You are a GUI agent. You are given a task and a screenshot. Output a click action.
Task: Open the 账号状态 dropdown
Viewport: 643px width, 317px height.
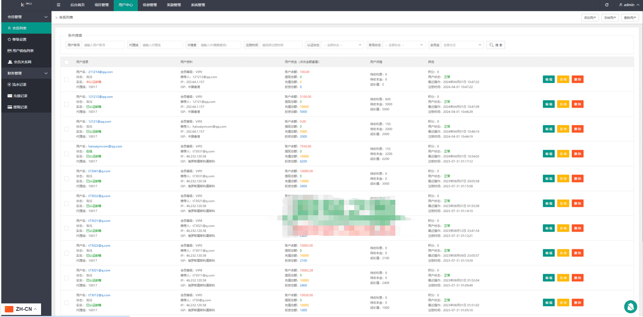point(404,45)
